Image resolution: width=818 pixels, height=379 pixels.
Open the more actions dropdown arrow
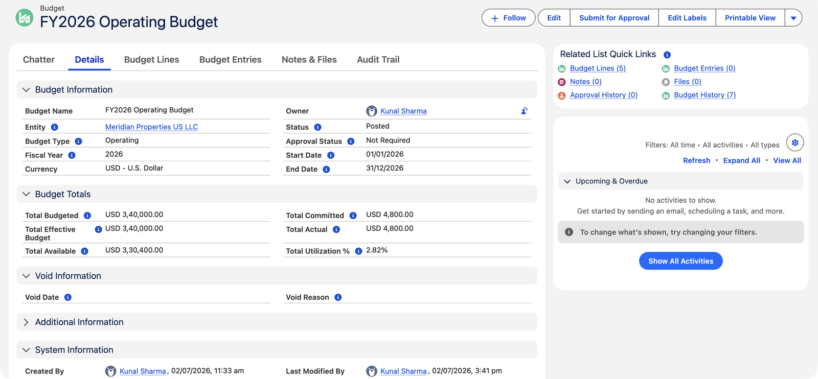pos(793,18)
